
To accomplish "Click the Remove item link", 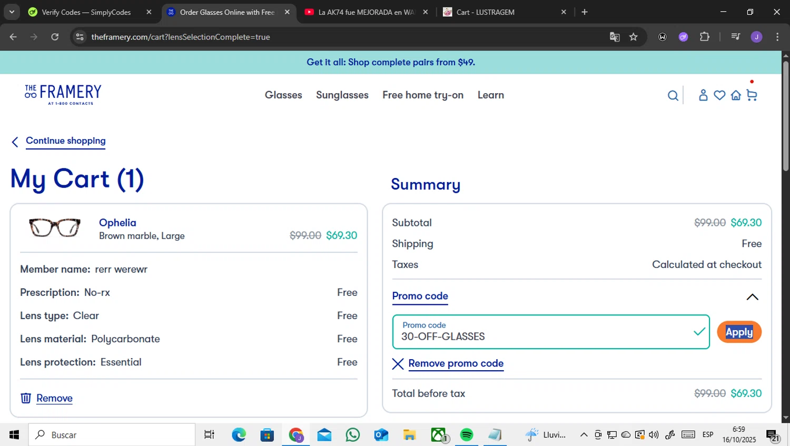I will (x=54, y=399).
